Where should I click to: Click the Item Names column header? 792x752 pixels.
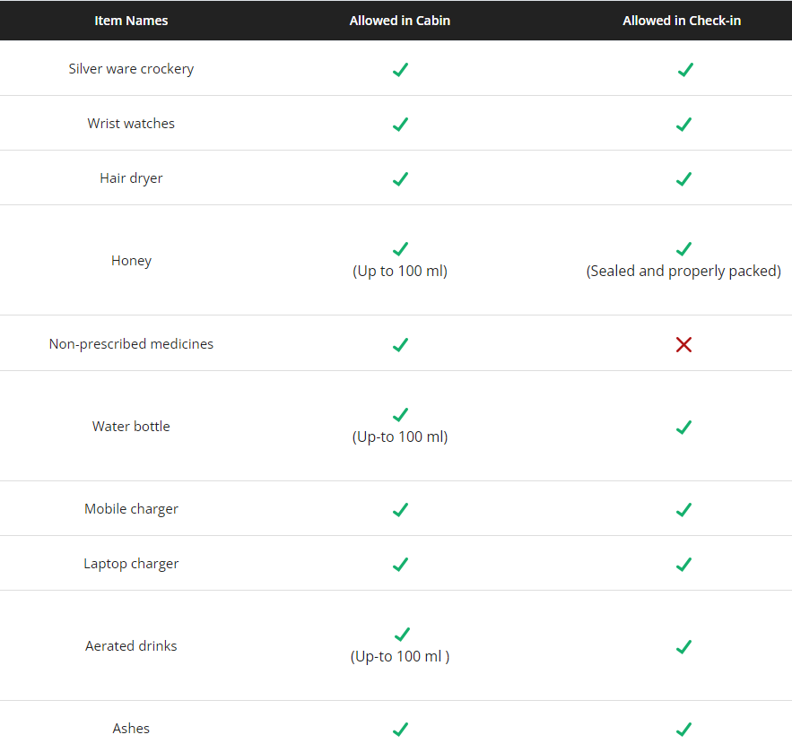click(x=131, y=21)
